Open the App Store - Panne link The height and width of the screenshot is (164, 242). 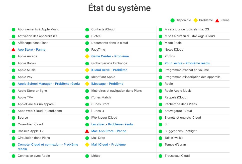coord(31,50)
